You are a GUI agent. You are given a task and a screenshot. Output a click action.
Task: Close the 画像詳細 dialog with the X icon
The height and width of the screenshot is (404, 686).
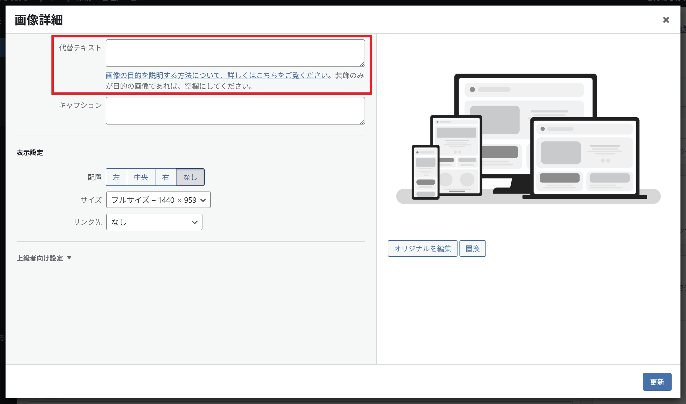[x=666, y=20]
